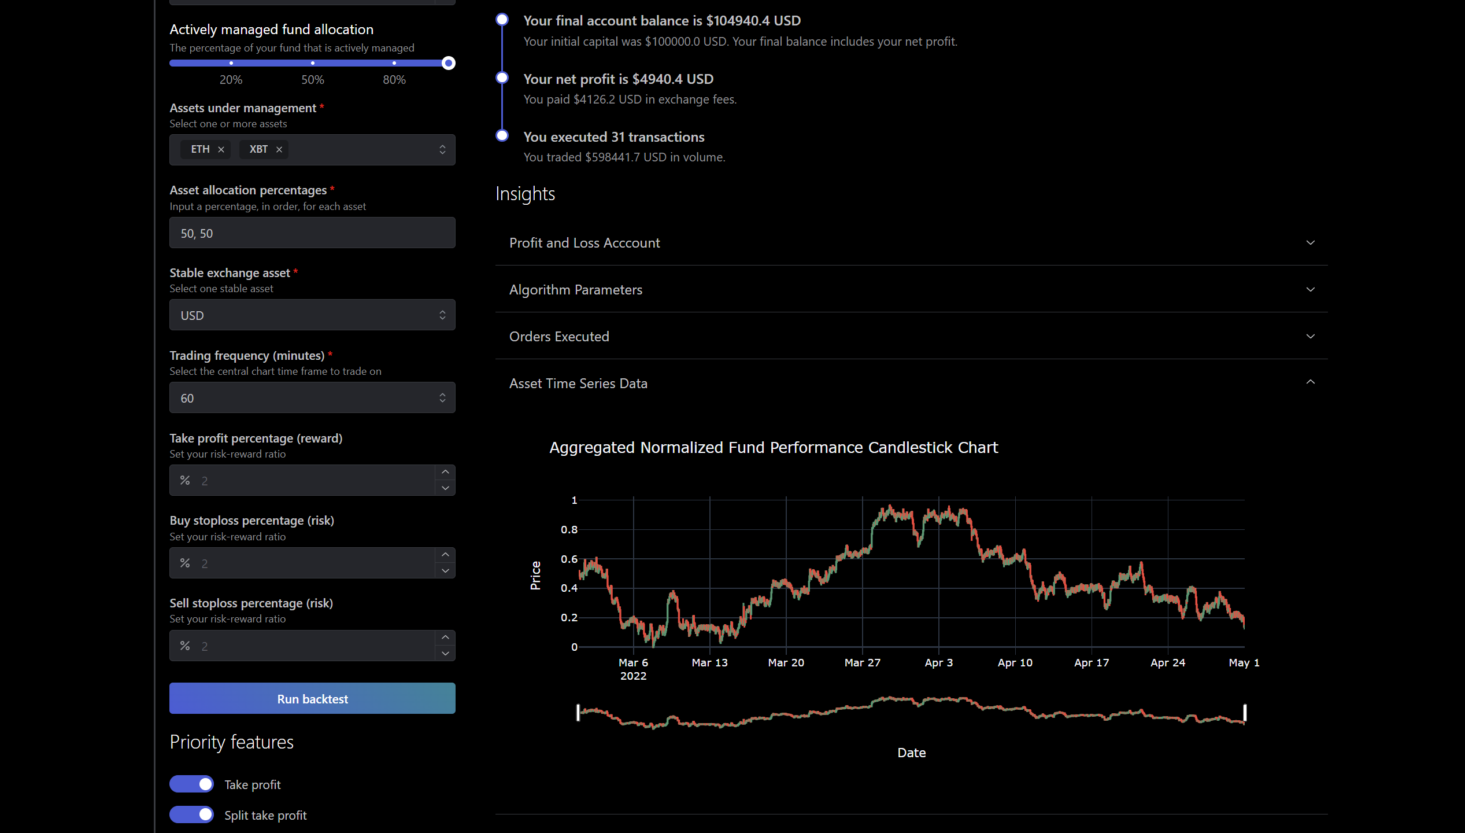Increment the take profit percentage stepper
This screenshot has height=833, width=1465.
[x=445, y=471]
